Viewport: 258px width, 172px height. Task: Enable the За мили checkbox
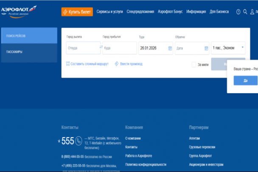194,64
